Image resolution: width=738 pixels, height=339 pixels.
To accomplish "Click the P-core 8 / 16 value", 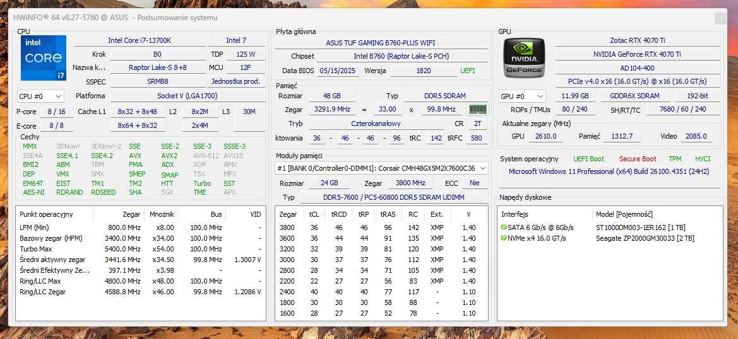I will tap(56, 112).
